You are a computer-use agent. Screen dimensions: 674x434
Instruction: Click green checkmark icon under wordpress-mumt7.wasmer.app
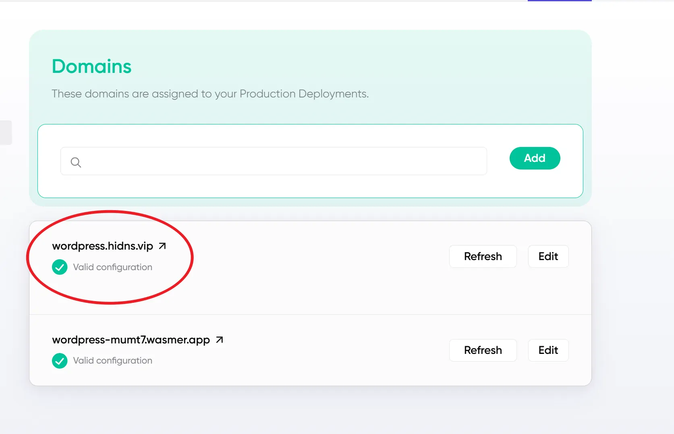[x=60, y=361]
